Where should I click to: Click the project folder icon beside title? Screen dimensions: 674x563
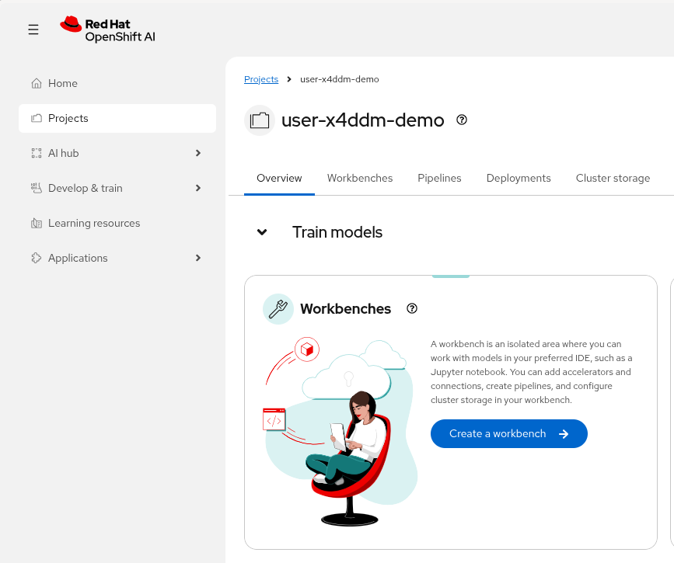260,120
